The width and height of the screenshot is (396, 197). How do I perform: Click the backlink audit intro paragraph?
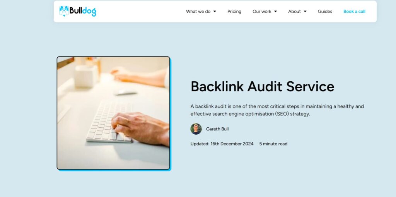(277, 110)
